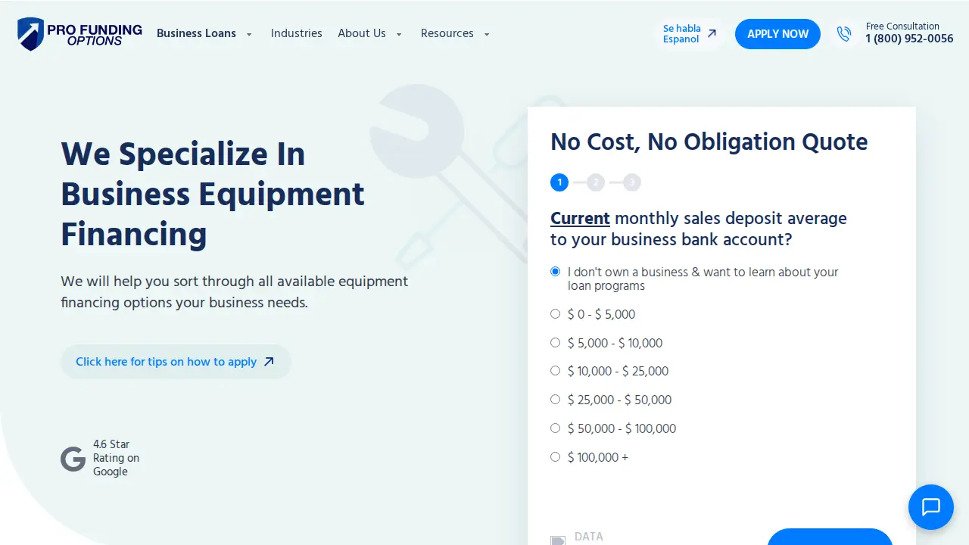Click the APPLY NOW button
This screenshot has width=969, height=545.
coord(777,34)
